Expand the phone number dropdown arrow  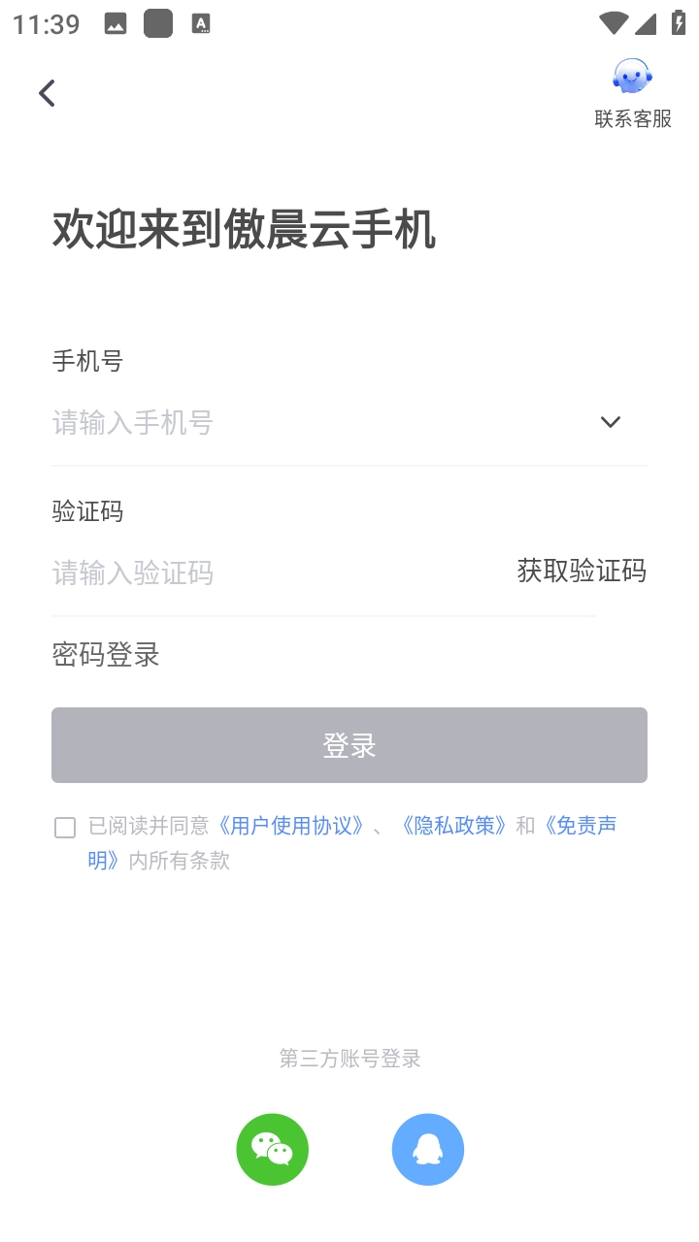tap(610, 422)
